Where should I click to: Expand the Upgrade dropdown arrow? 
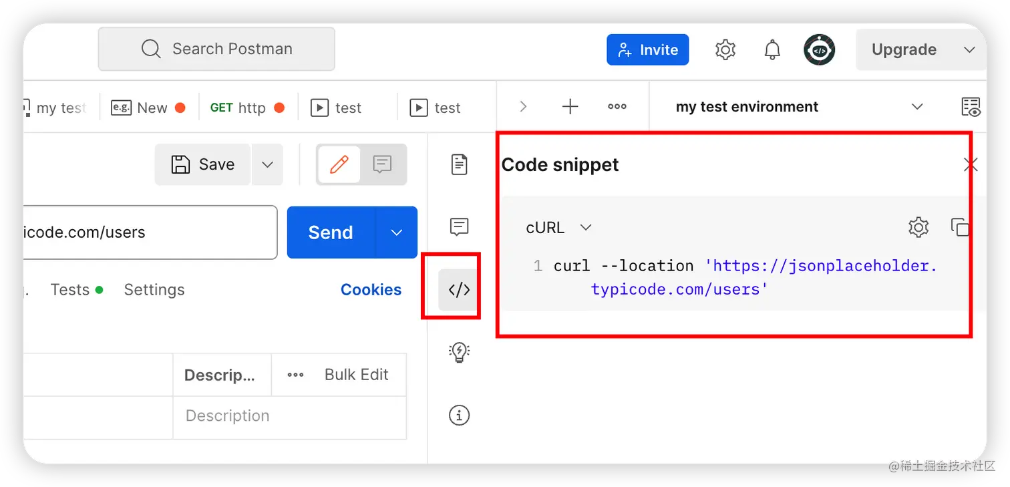tap(969, 49)
